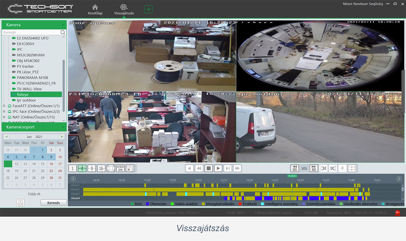Image resolution: width=406 pixels, height=241 pixels.
Task: Click the scissors clip tool icon
Action: coord(333,168)
